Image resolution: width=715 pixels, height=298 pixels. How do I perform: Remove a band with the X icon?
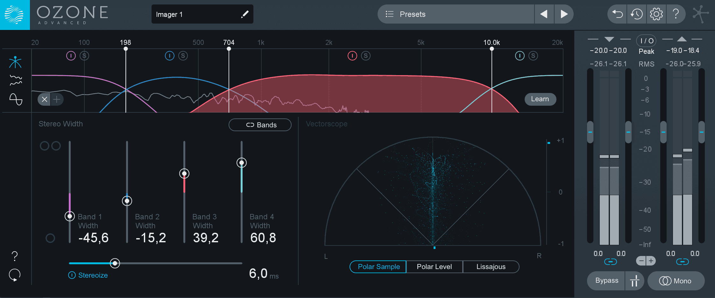click(x=45, y=99)
